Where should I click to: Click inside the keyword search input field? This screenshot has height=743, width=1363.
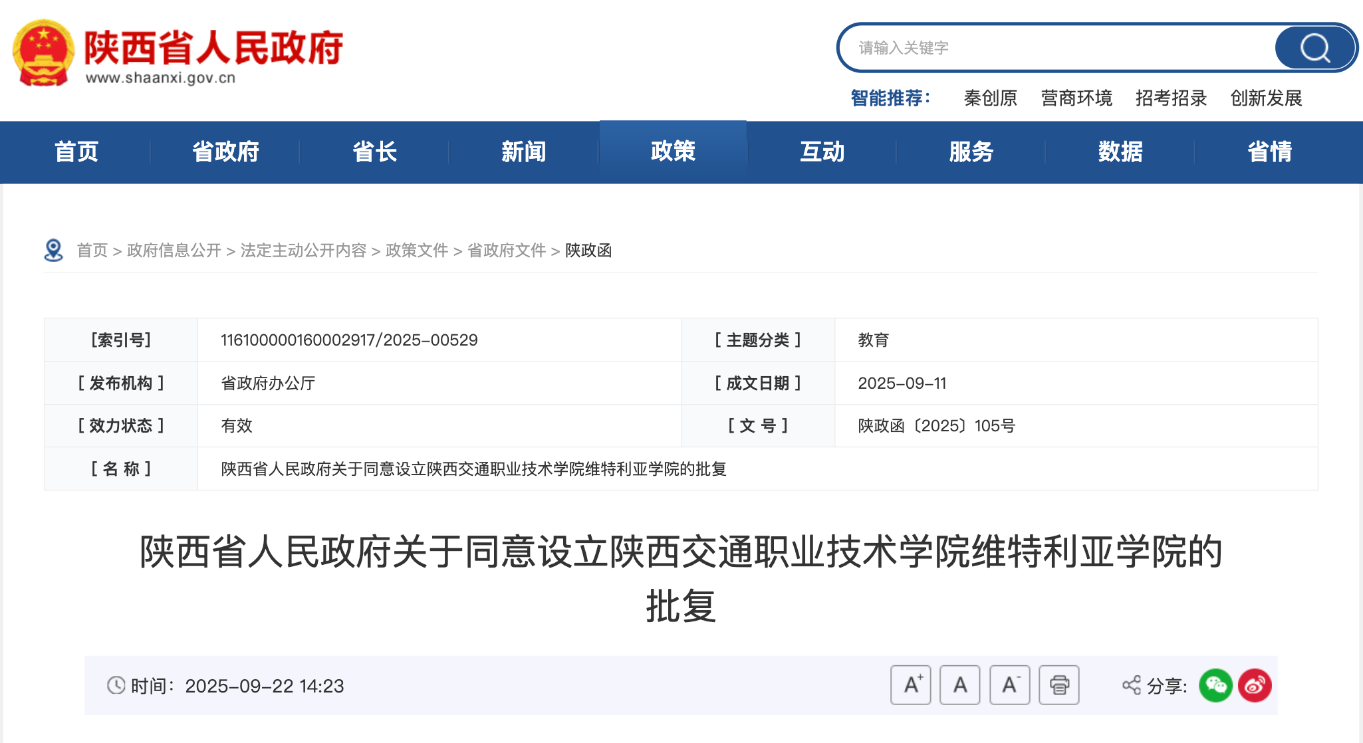1064,48
